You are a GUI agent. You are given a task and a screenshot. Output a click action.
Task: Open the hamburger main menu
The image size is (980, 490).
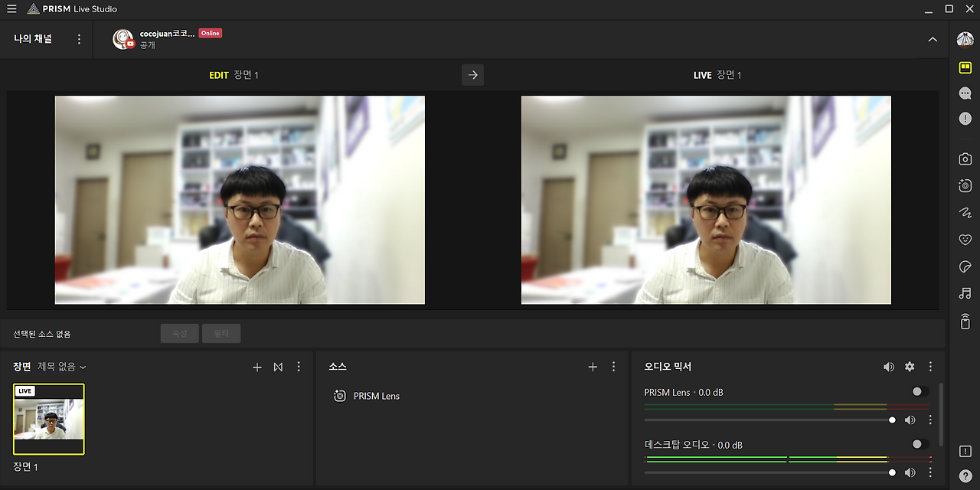click(11, 9)
